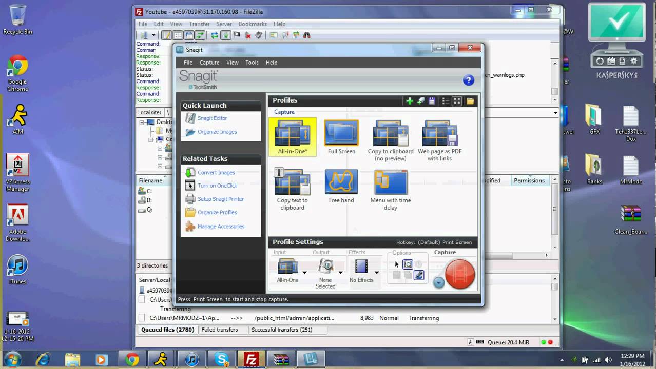Open the Snagit Editor link
656x369 pixels.
tap(212, 118)
